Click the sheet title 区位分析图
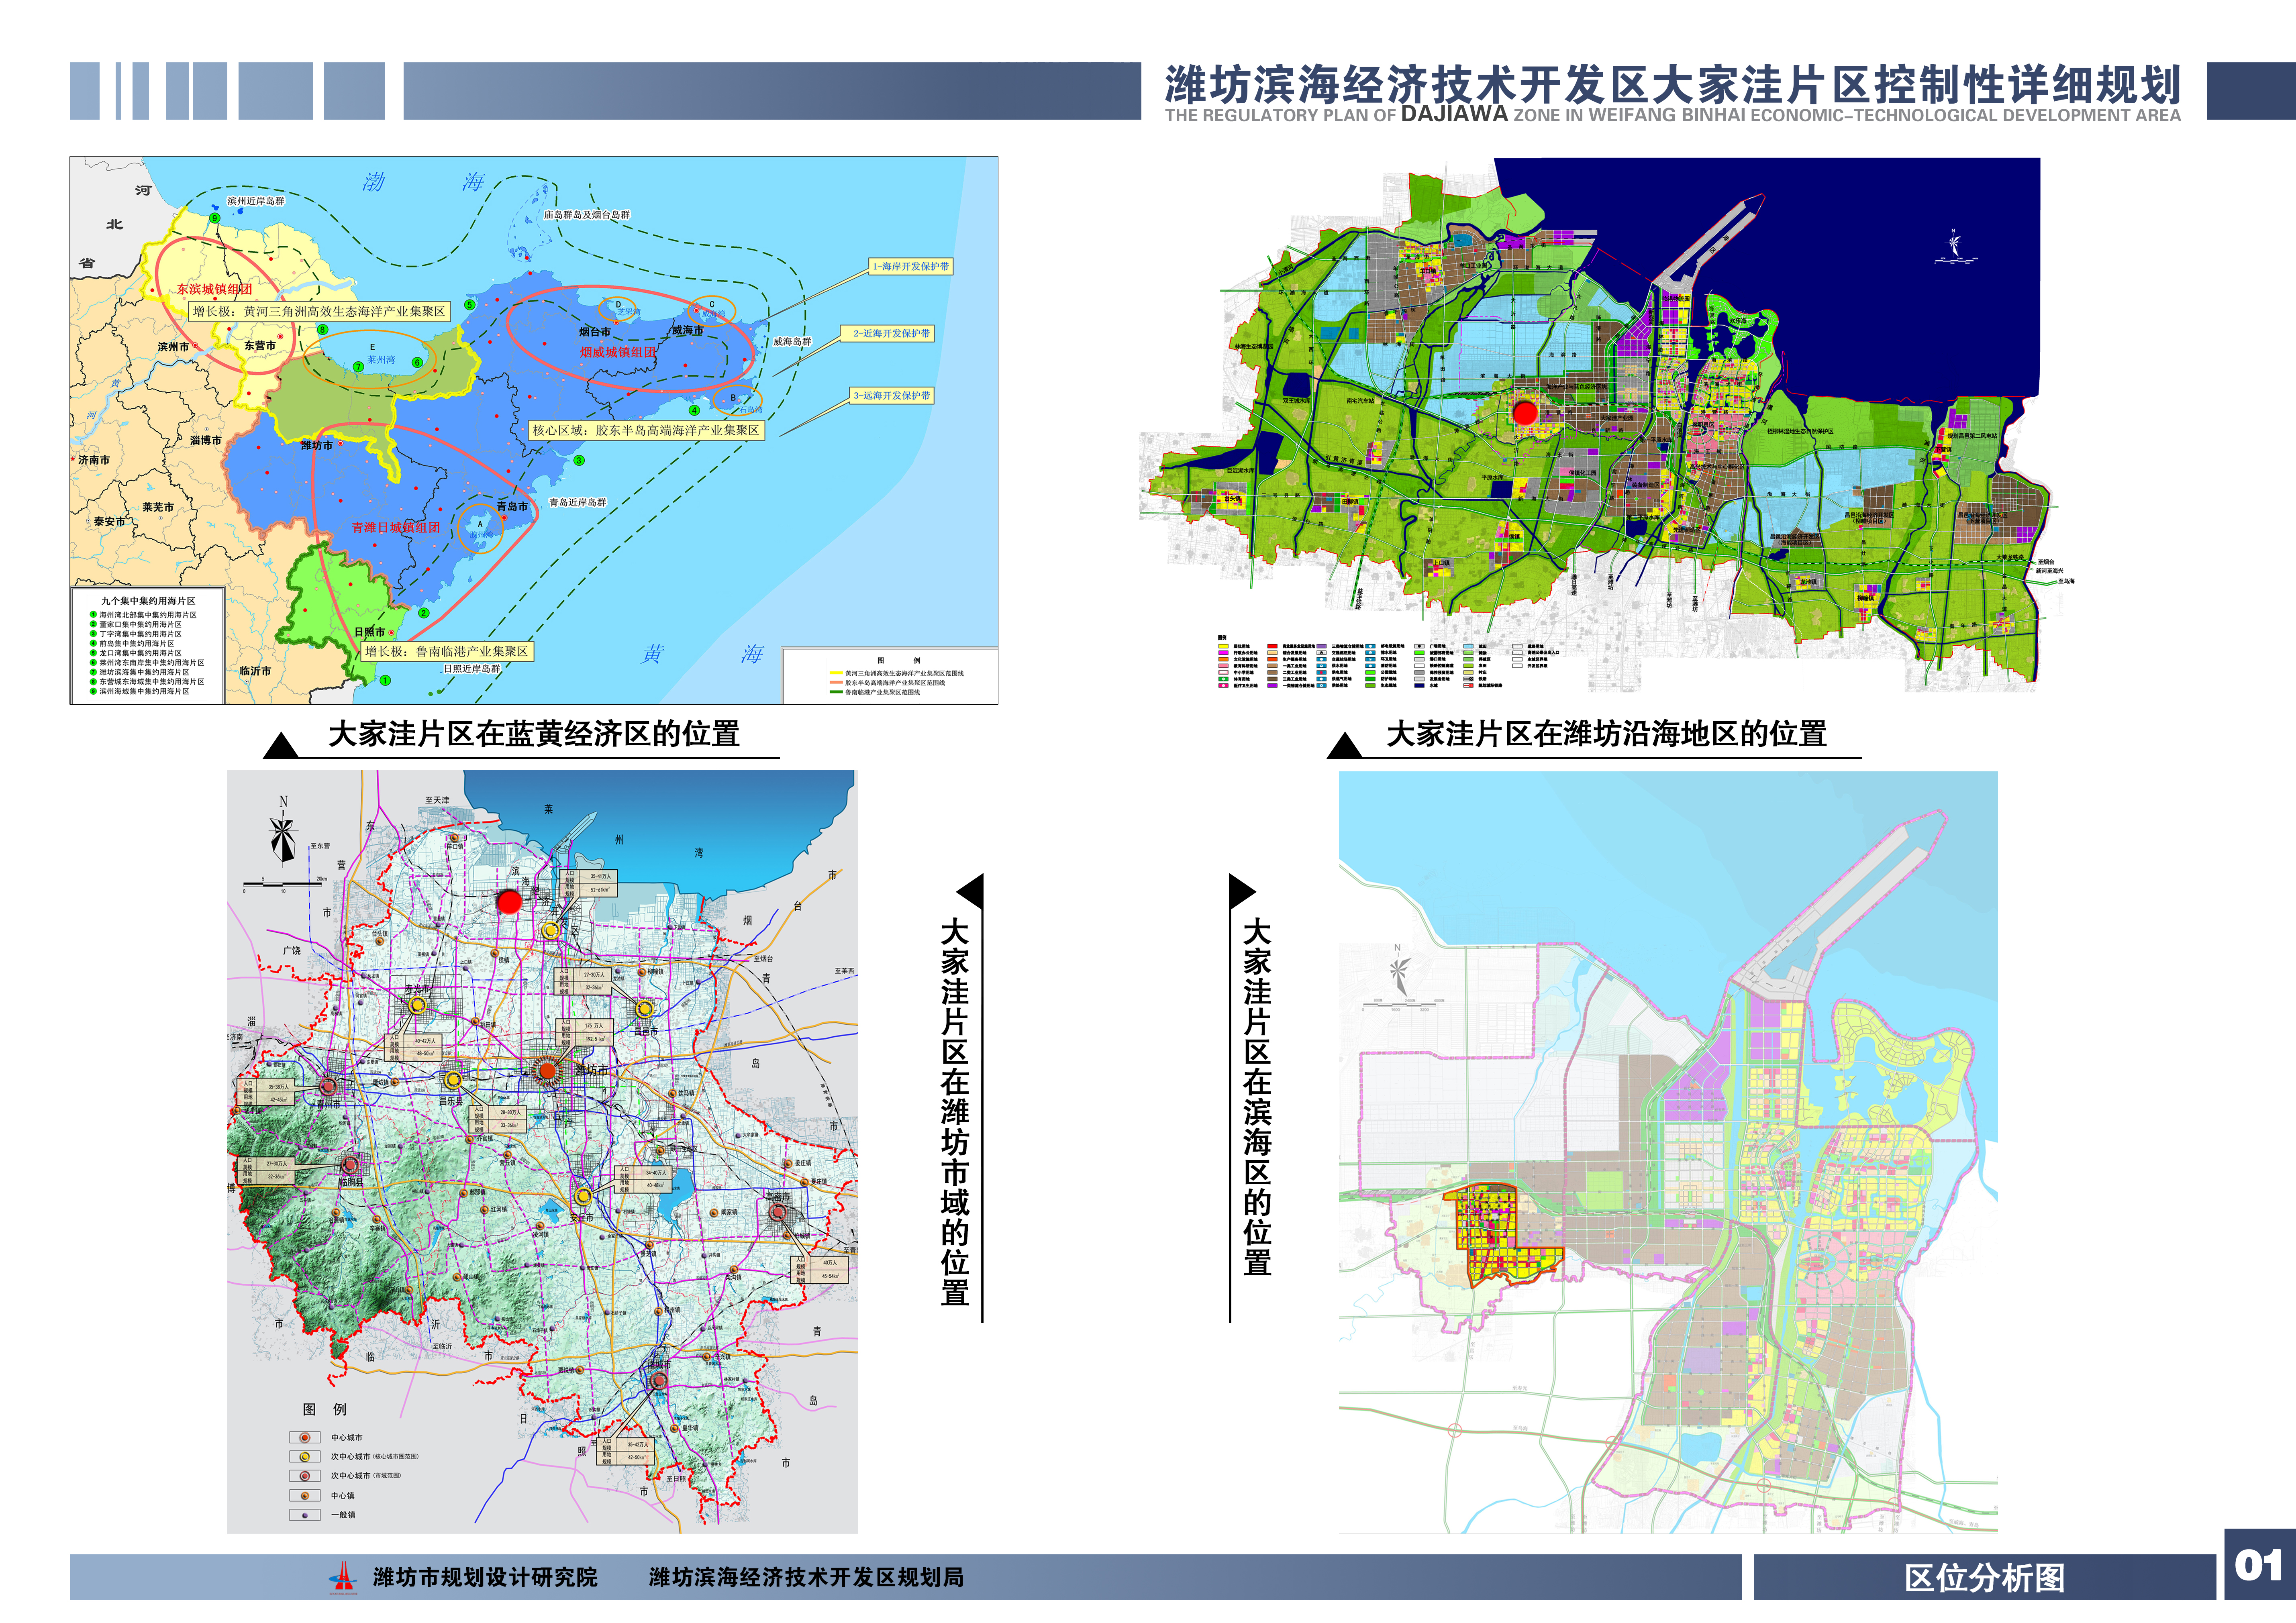Screen dimensions: 2296x1623 (1985, 1578)
